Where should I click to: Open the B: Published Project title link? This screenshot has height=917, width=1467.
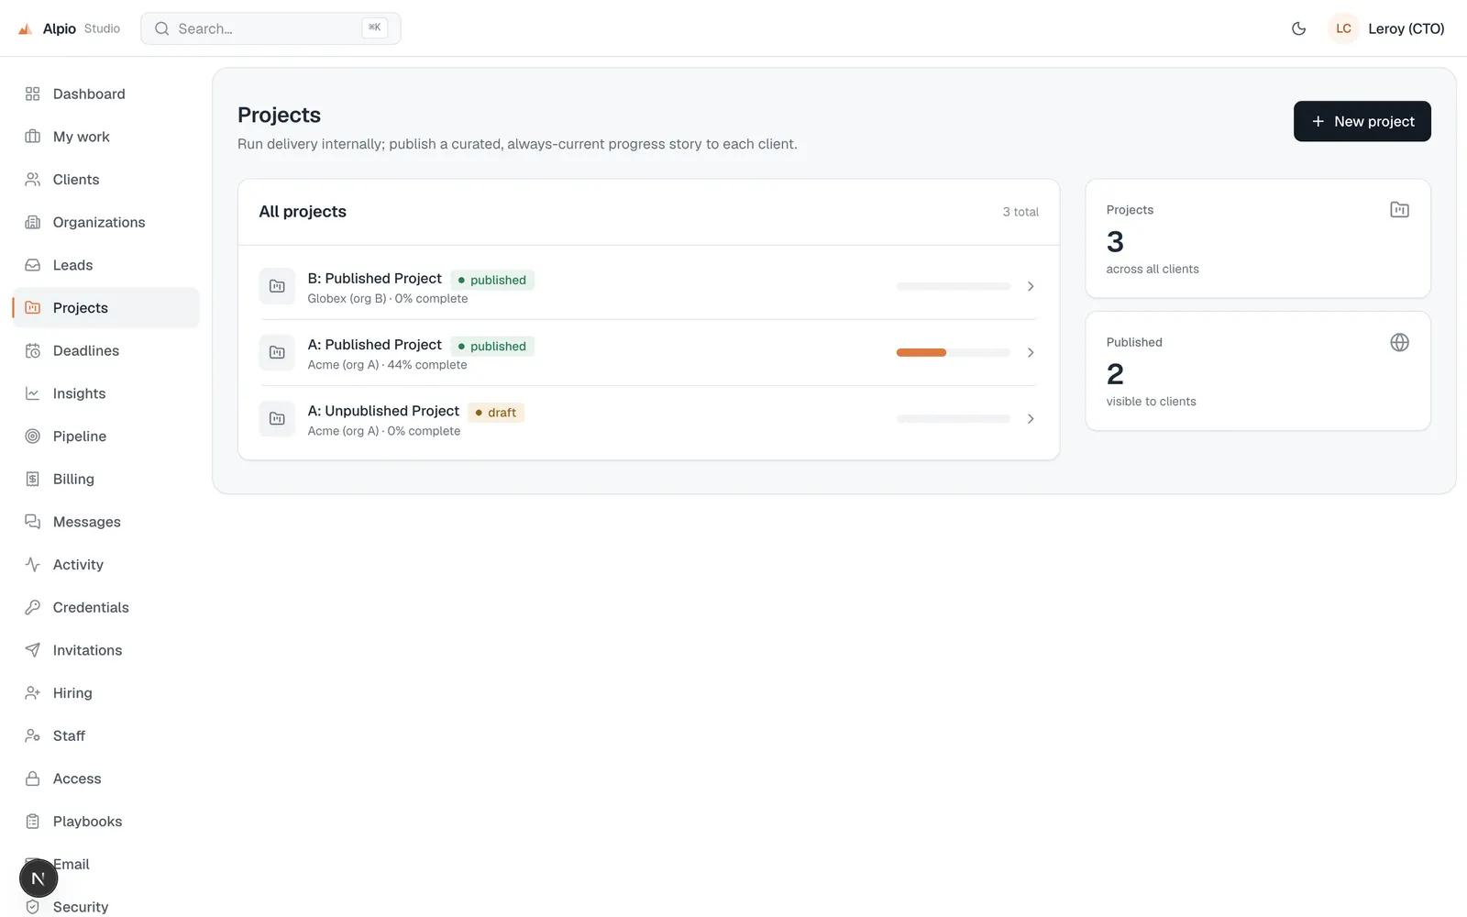point(374,278)
